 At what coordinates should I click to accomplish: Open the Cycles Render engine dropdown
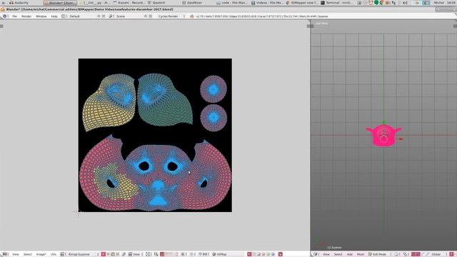click(171, 16)
